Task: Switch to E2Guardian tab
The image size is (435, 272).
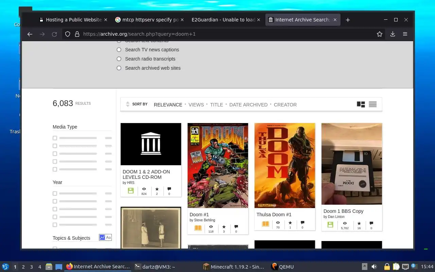Action: click(x=226, y=20)
